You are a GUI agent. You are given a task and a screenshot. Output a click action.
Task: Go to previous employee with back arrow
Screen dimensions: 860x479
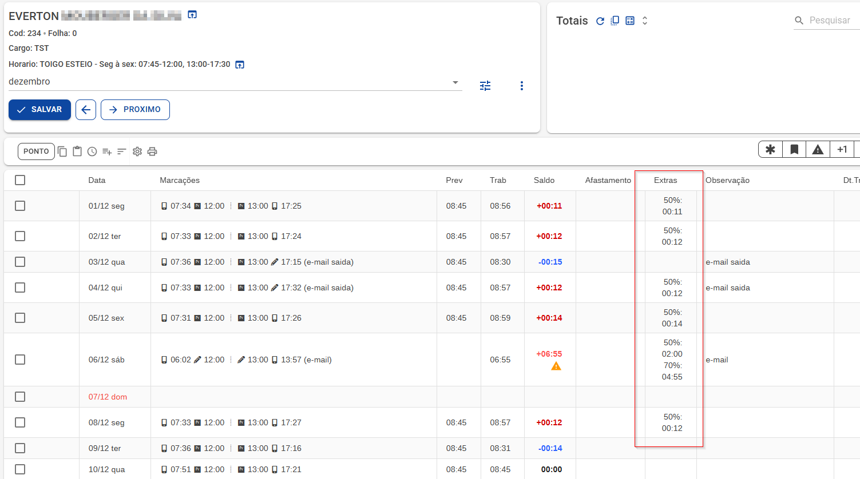point(86,110)
